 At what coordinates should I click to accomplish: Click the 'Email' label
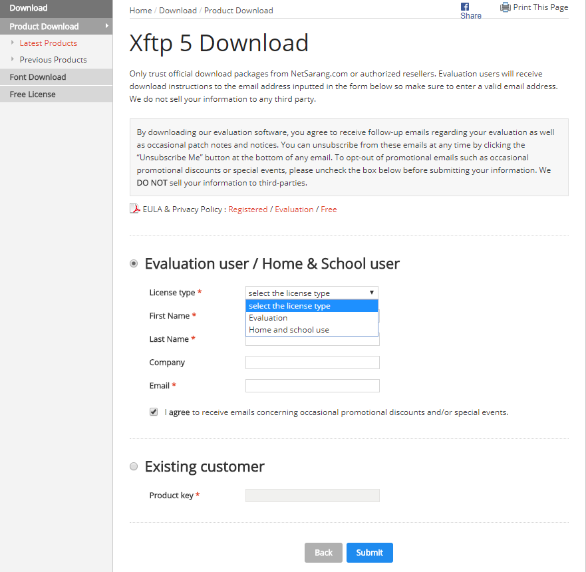click(160, 386)
